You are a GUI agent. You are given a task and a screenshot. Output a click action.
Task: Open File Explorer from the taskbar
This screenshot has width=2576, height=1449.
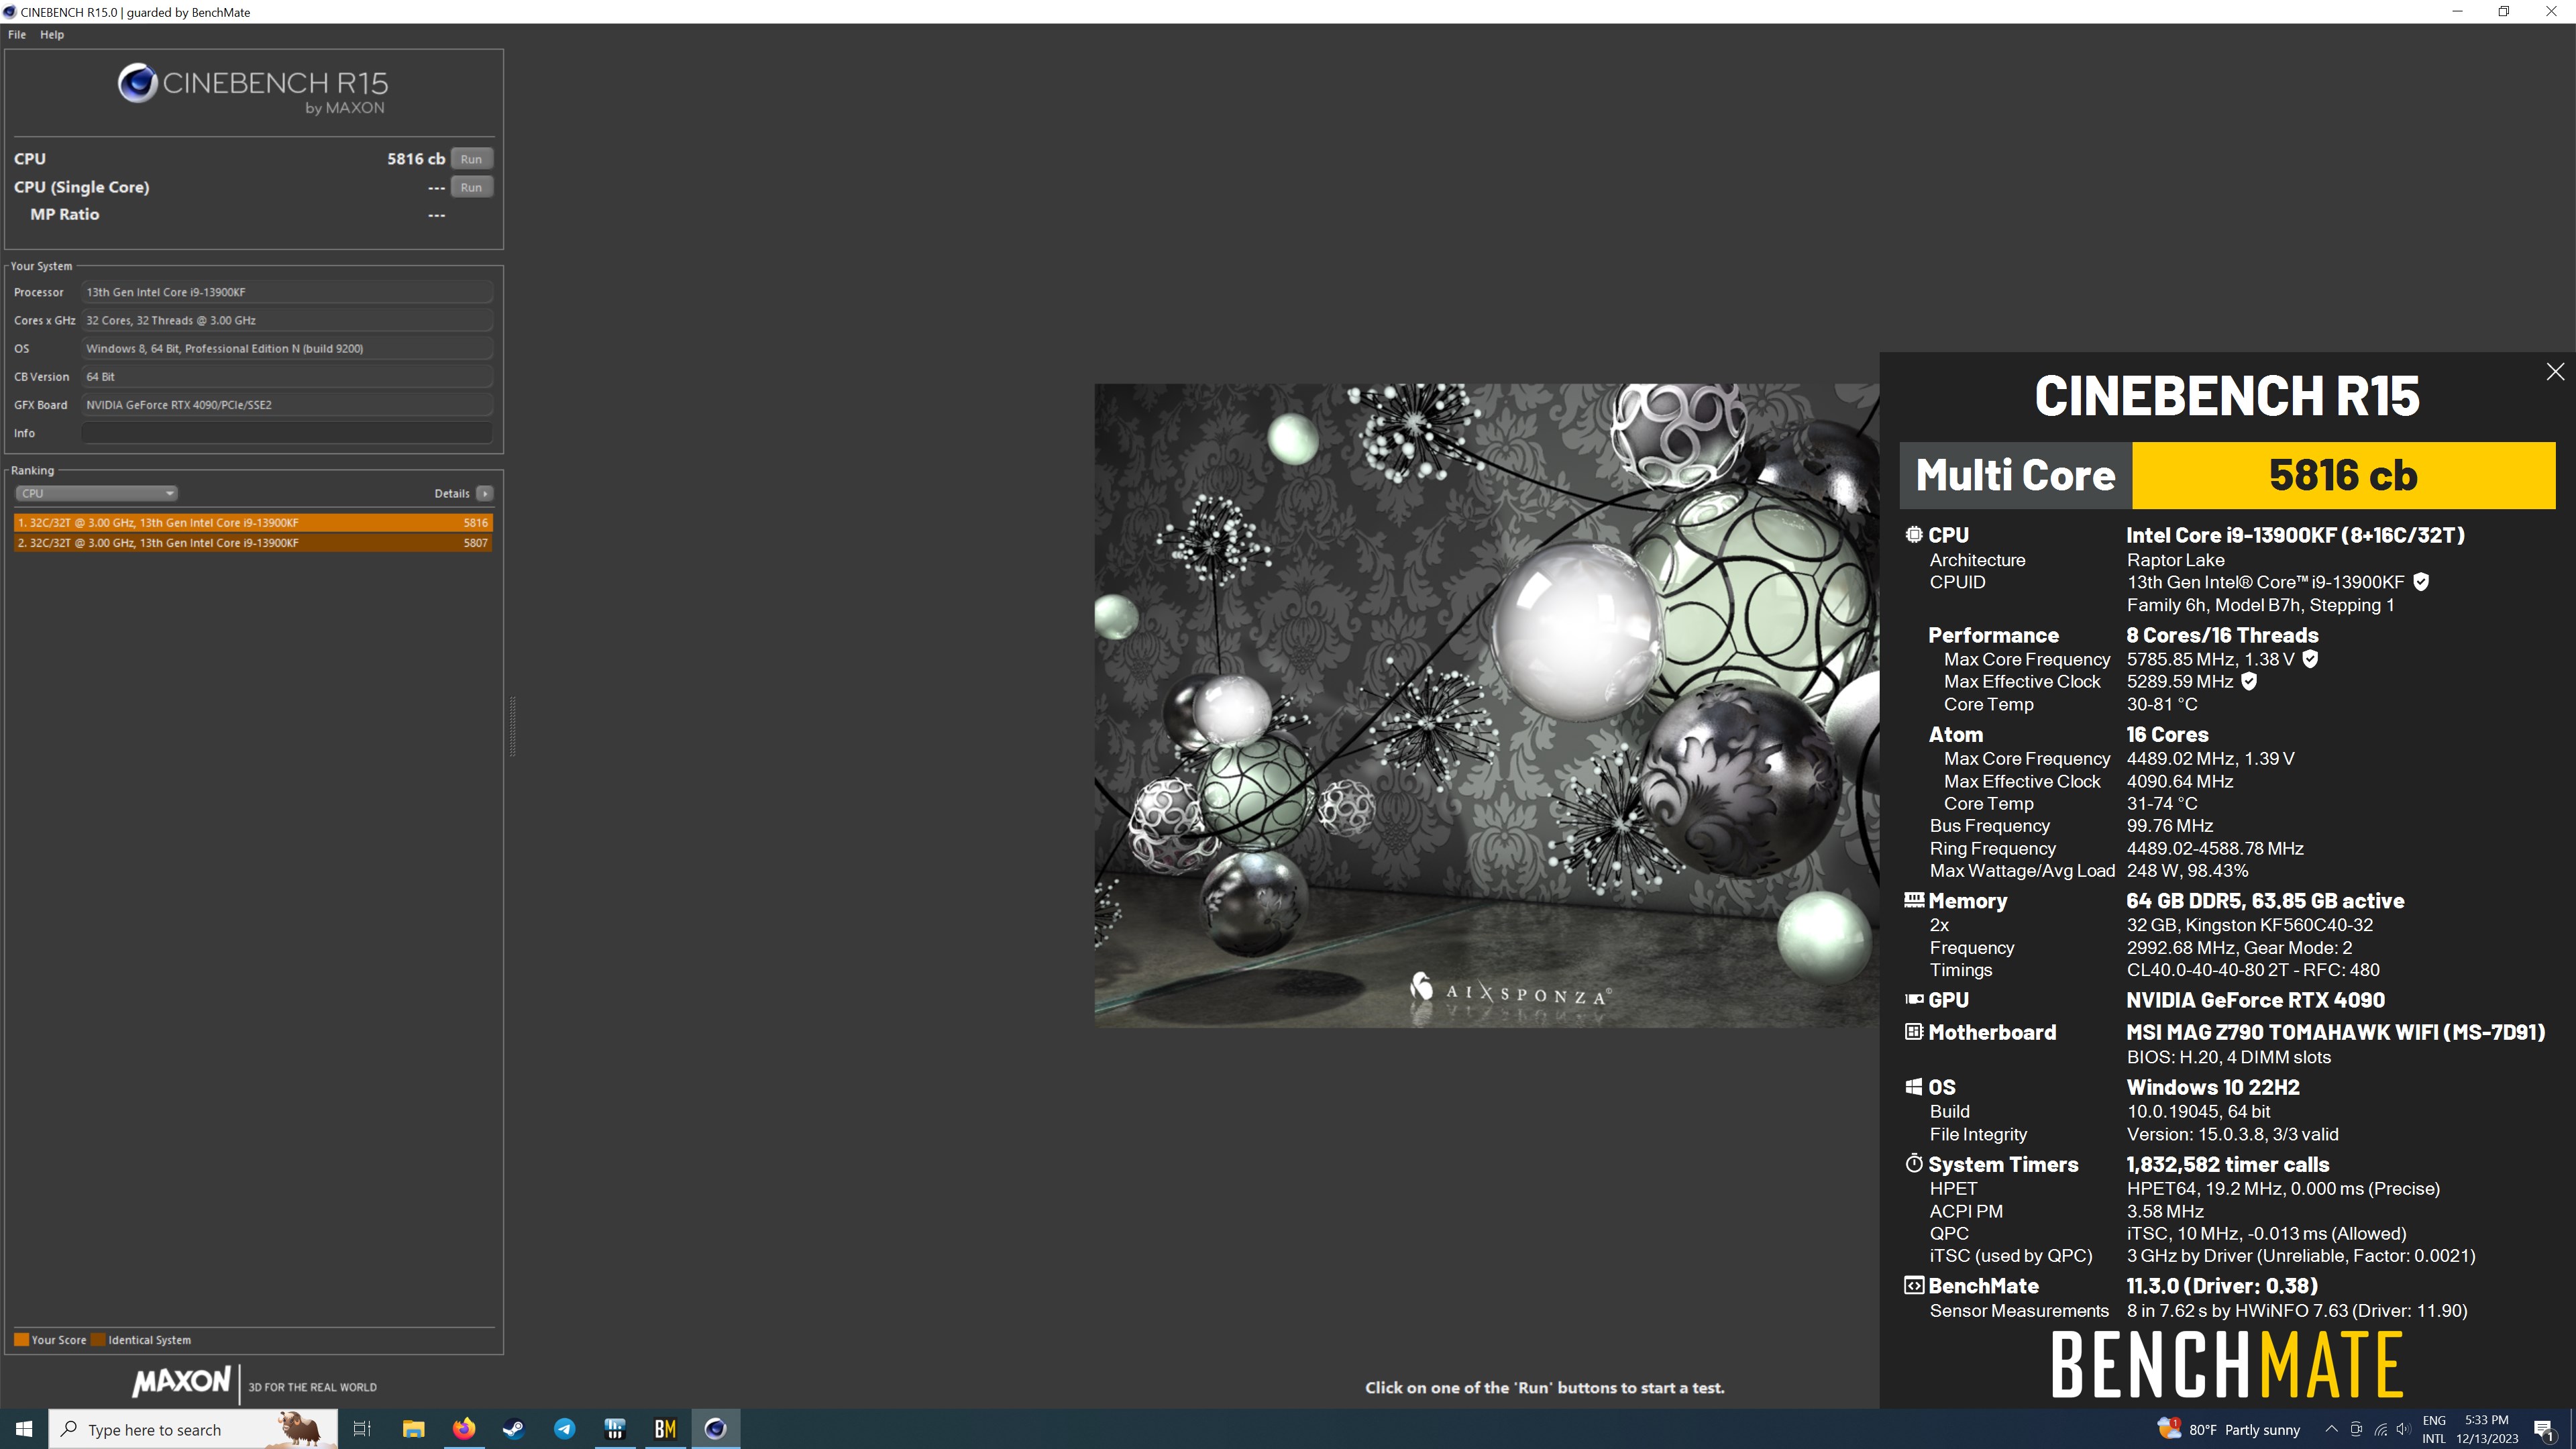[x=413, y=1429]
